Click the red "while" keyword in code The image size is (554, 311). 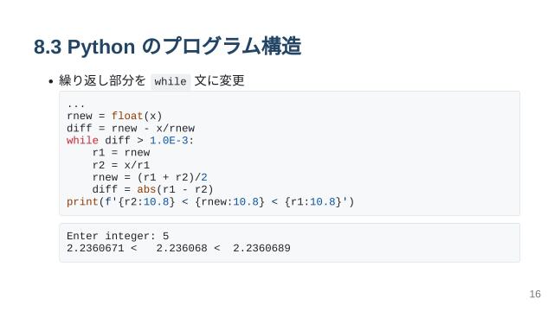tap(82, 140)
